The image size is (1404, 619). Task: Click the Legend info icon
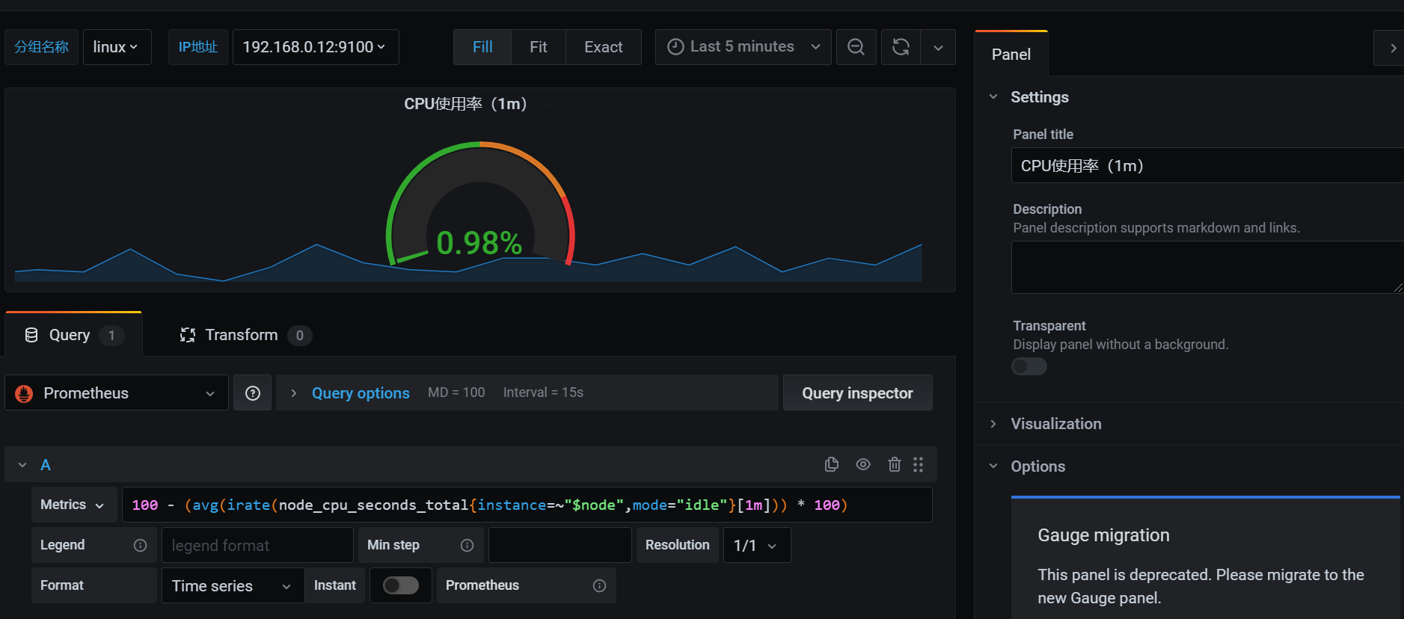tap(140, 545)
